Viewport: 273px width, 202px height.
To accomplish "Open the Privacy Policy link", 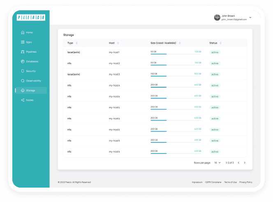I will [246, 182].
